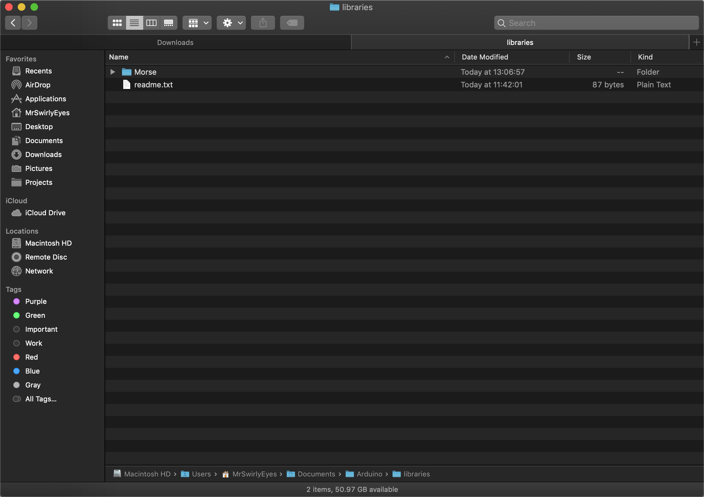The height and width of the screenshot is (497, 704).
Task: Add a new tab with plus button
Action: (696, 42)
